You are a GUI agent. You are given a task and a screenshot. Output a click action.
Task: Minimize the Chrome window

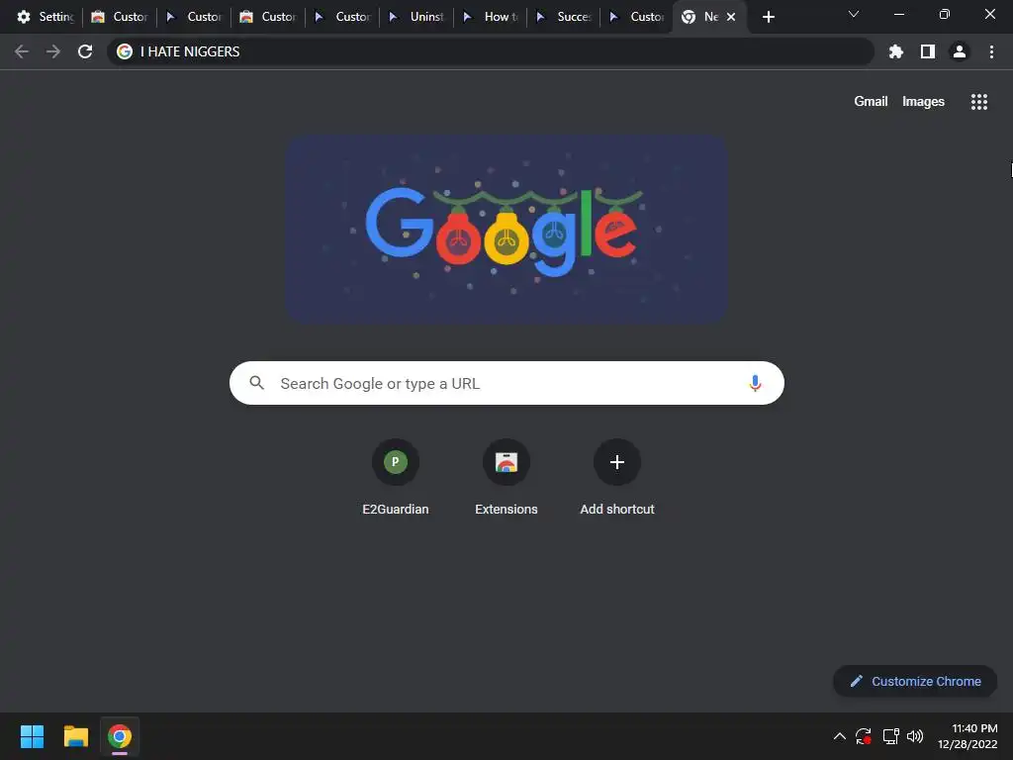pos(898,14)
